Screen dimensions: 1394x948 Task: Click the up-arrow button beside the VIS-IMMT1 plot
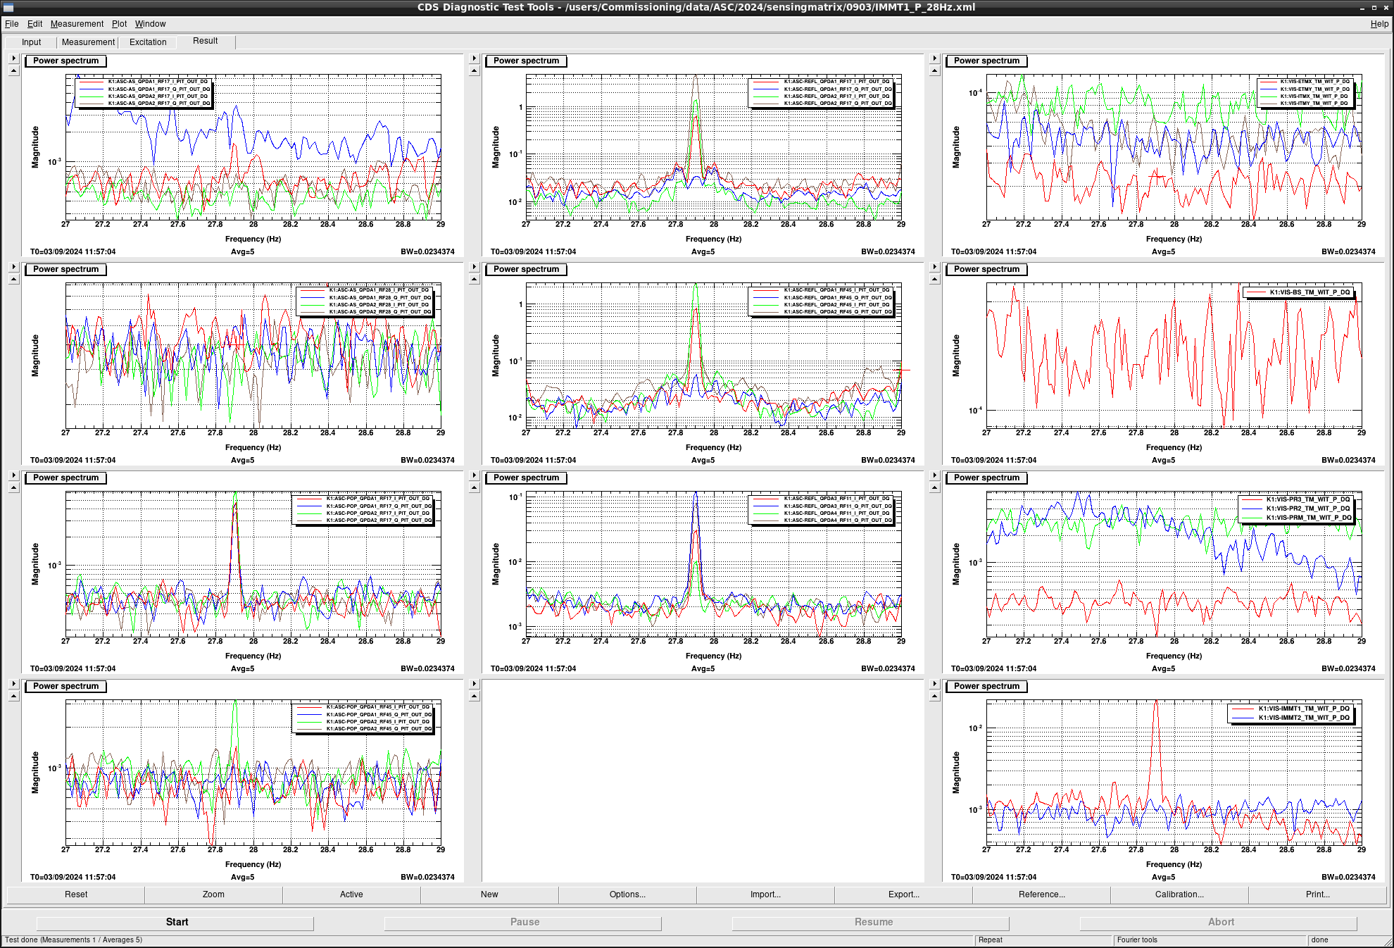(934, 696)
